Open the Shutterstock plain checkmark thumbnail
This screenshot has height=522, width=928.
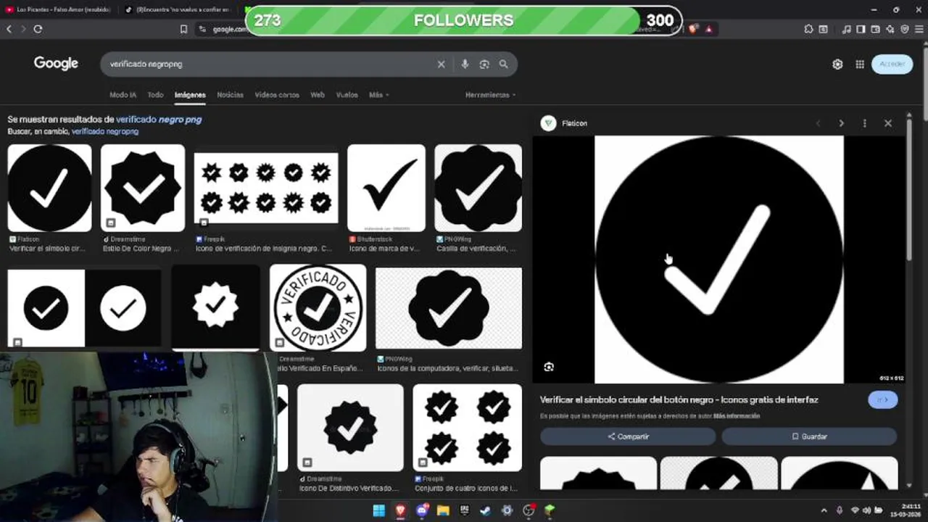386,188
